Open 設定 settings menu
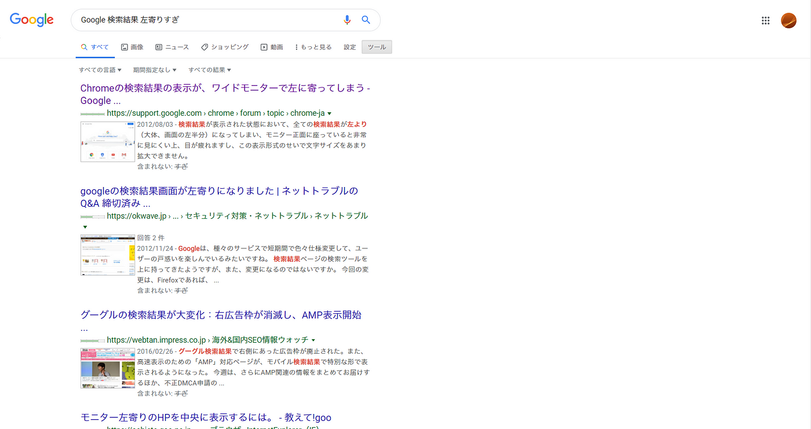Screen dimensions: 811x429 [x=350, y=47]
